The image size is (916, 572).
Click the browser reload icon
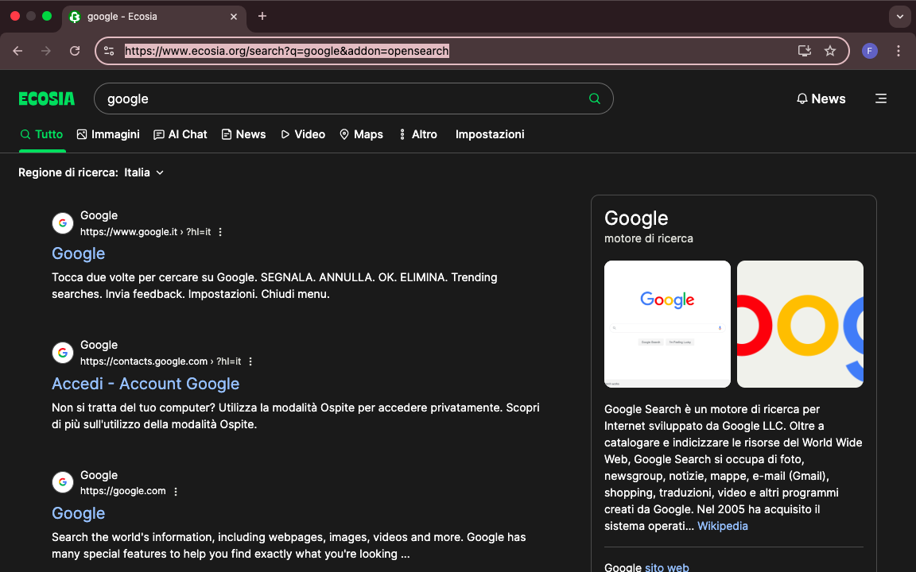(x=74, y=50)
